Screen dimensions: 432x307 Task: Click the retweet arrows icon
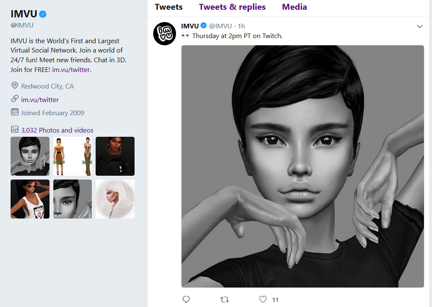(225, 299)
